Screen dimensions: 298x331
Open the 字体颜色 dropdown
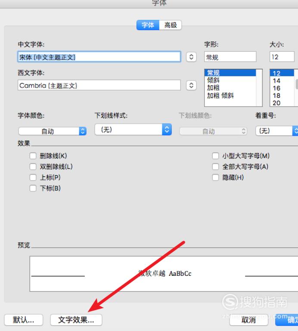coord(53,131)
